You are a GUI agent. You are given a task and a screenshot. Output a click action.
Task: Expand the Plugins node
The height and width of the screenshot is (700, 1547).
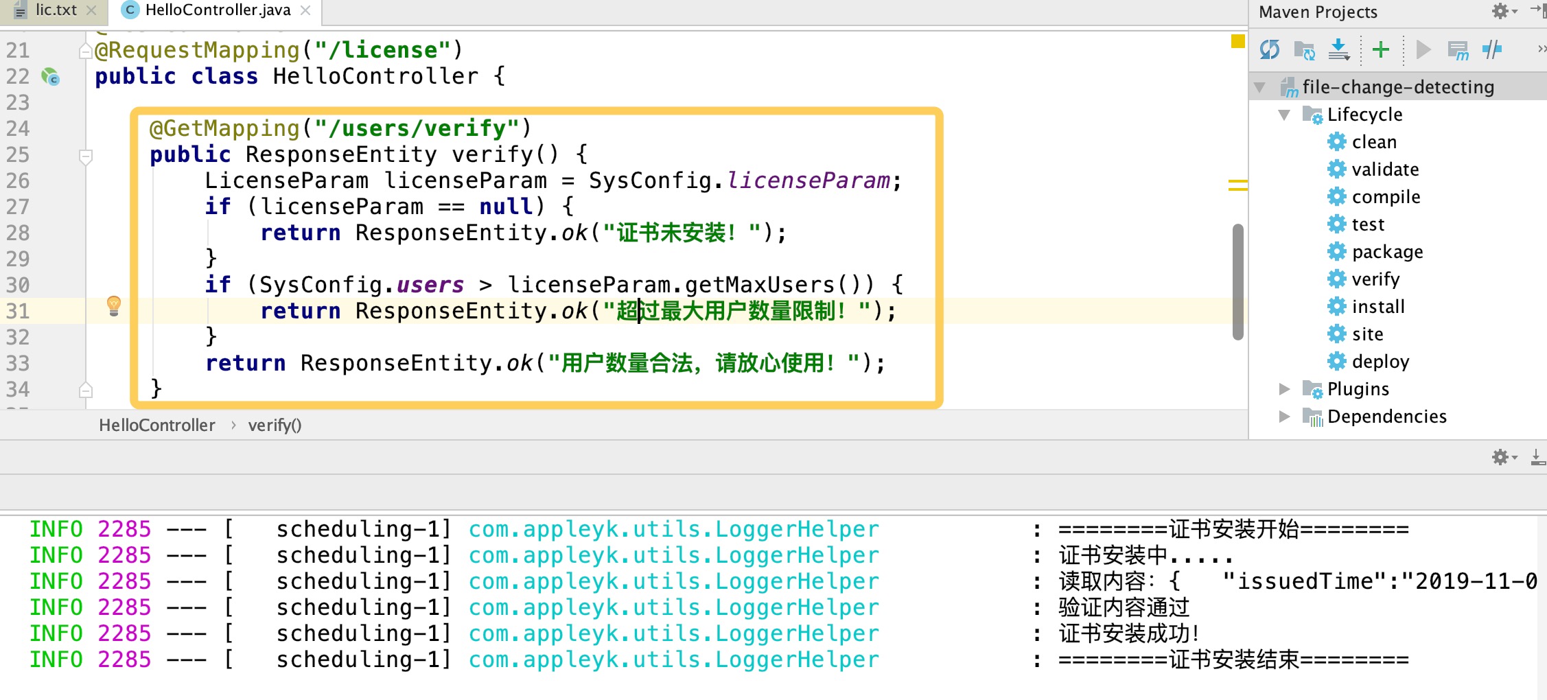pyautogui.click(x=1285, y=388)
